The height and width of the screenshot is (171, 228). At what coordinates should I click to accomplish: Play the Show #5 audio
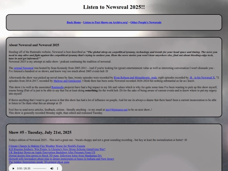[x=14, y=168]
